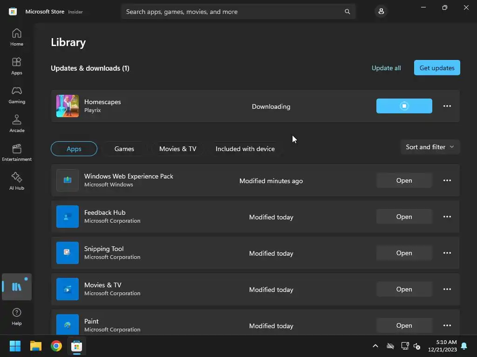Click the Paint app icon

68,324
